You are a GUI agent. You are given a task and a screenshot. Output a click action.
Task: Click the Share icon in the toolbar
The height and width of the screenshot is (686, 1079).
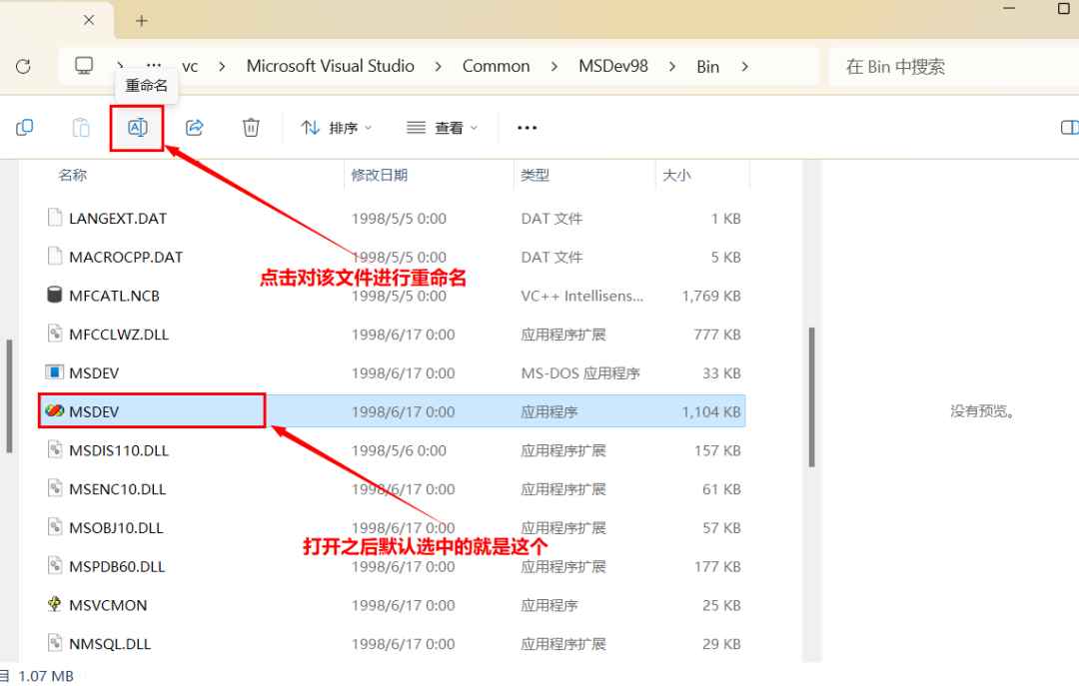tap(195, 127)
